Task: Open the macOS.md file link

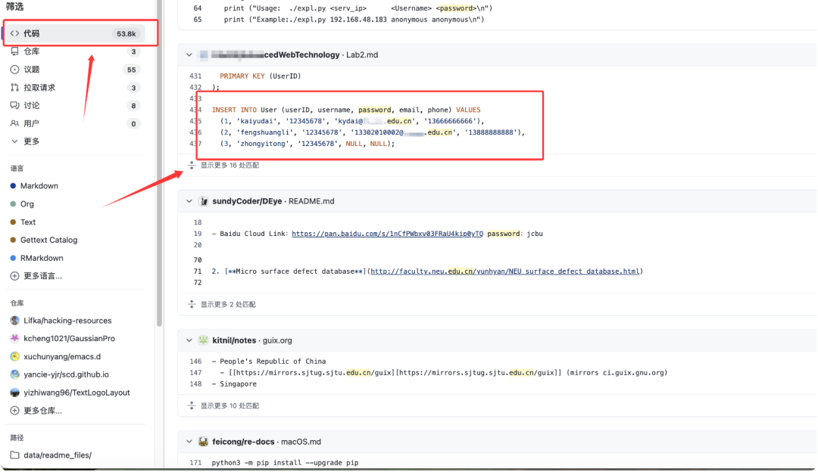Action: tap(301, 442)
